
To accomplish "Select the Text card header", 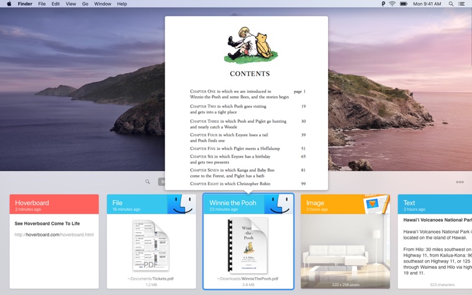I will pos(435,204).
